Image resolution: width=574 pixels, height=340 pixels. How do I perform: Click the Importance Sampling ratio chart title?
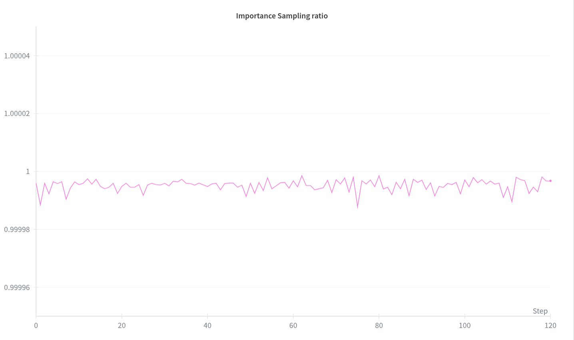282,16
